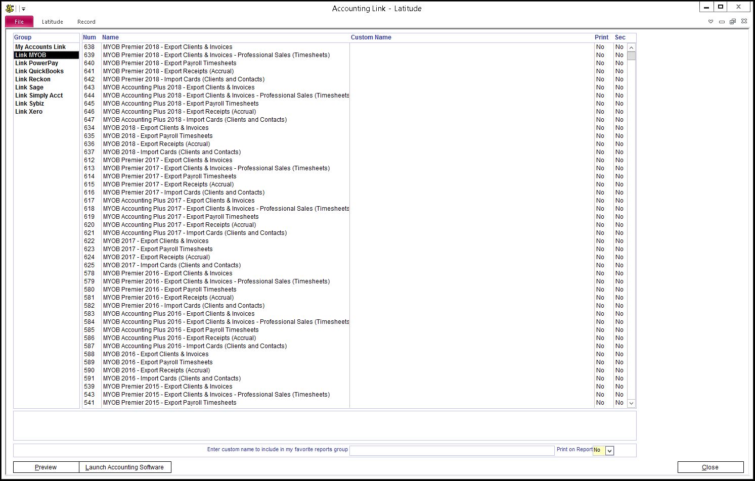The height and width of the screenshot is (481, 755).
Task: Click Launch Accounting Software button
Action: (125, 467)
